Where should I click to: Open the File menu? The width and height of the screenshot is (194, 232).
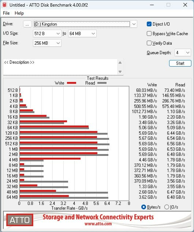[6, 13]
